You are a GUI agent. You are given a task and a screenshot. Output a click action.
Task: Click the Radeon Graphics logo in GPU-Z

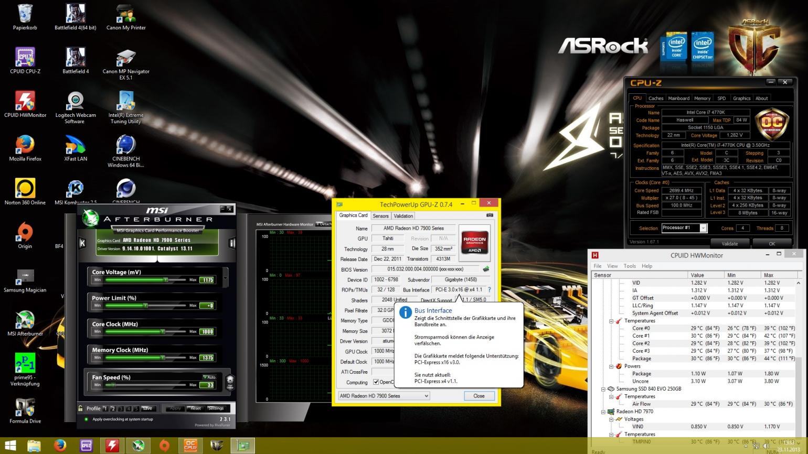pos(474,243)
